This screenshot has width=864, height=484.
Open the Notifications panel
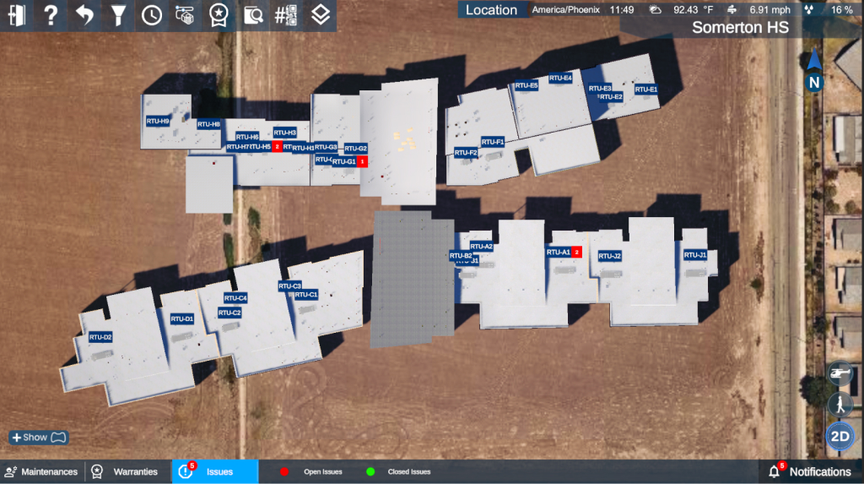810,471
